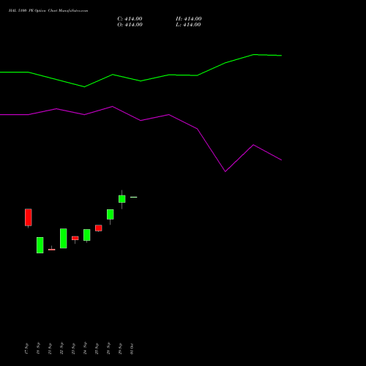Image resolution: width=366 pixels, height=366 pixels.
Task: Select the green candlestick for 29 Sep
Action: [122, 199]
